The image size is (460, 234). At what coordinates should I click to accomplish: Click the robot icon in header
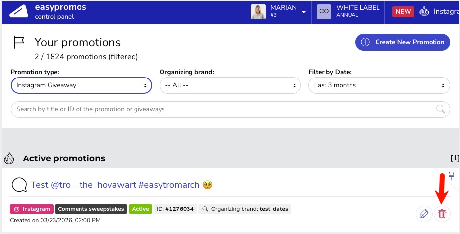(x=424, y=12)
